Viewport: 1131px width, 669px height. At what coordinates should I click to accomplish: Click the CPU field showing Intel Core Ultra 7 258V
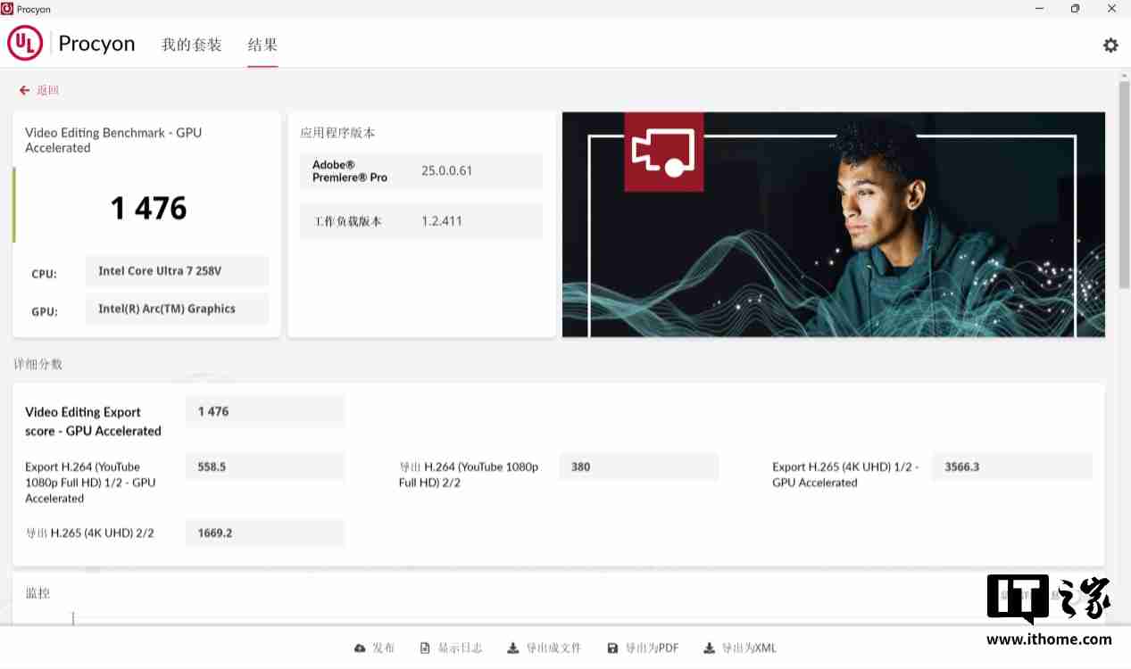click(x=177, y=271)
